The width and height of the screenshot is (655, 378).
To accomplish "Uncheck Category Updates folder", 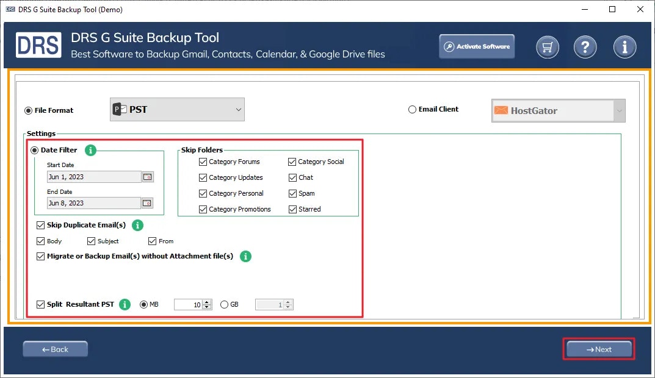I will [x=203, y=178].
